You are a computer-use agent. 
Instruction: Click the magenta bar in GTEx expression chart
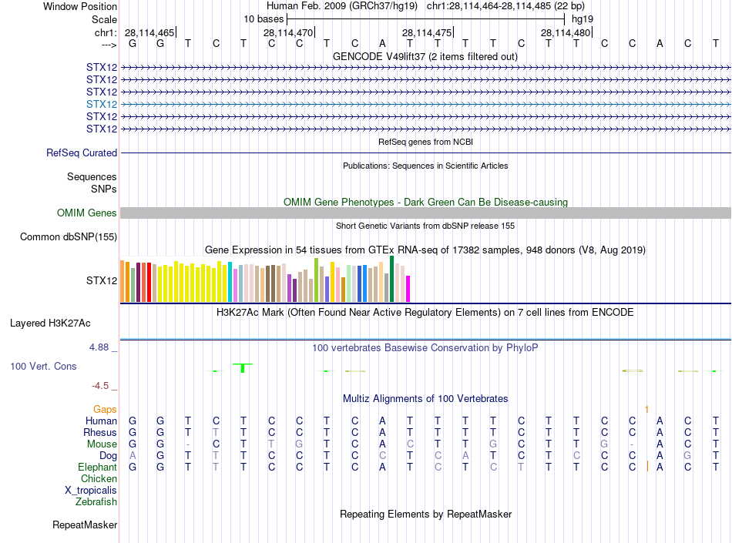[408, 289]
